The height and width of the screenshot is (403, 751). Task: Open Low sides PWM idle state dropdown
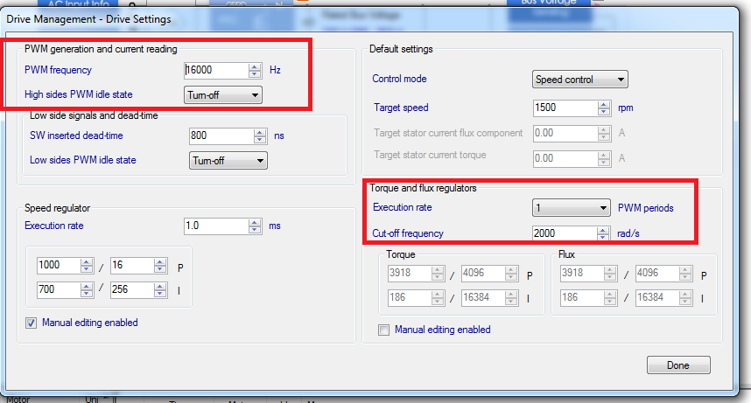(x=228, y=160)
